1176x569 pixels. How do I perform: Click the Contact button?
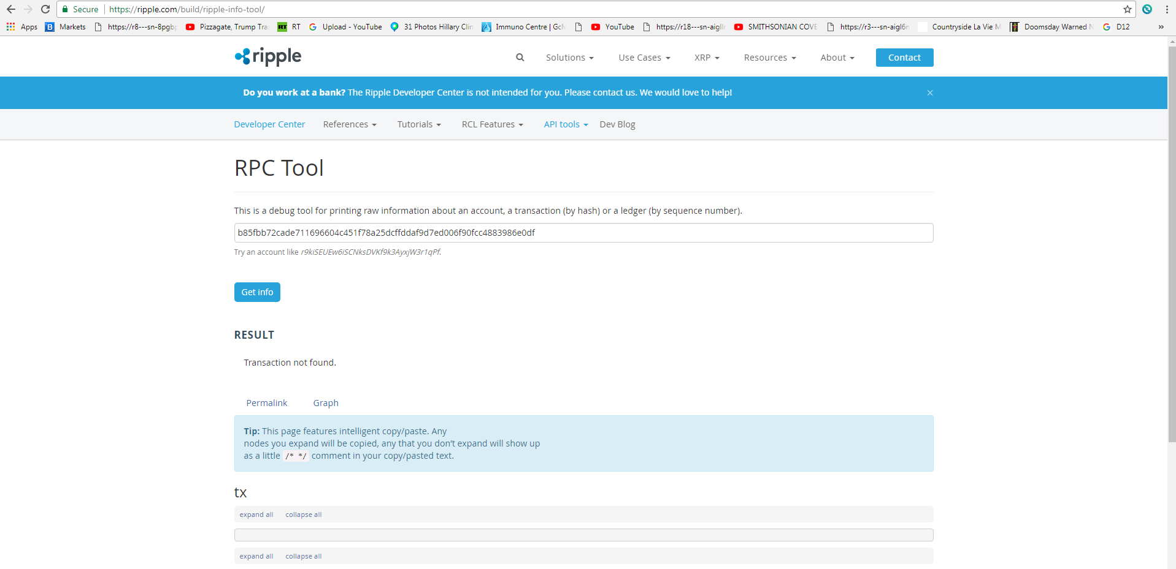(904, 58)
